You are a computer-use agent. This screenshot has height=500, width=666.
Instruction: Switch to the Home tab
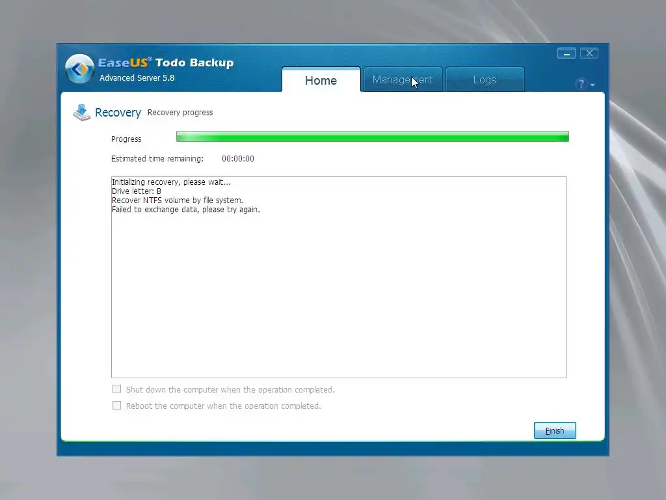tap(321, 80)
